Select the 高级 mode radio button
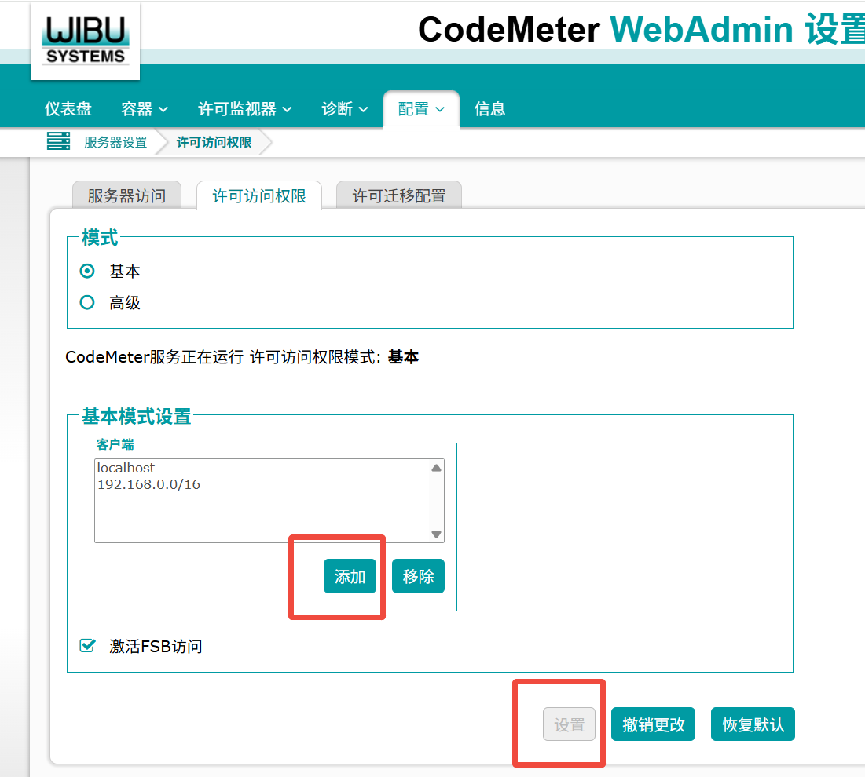This screenshot has width=865, height=777. click(87, 302)
